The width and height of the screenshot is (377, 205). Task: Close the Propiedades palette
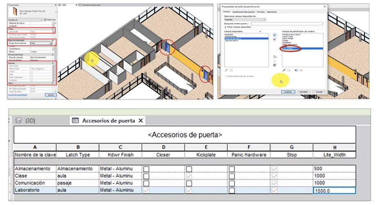56,5
